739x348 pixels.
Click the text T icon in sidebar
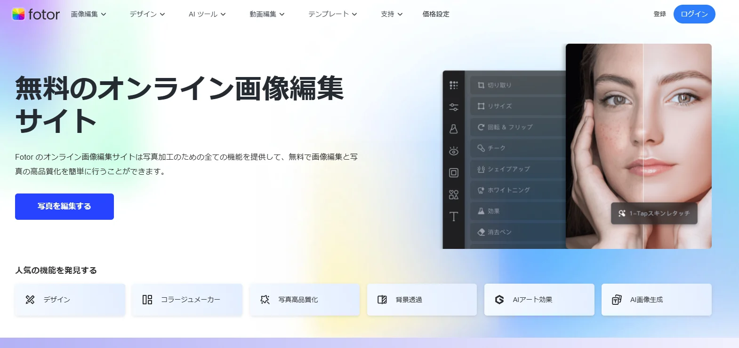454,217
